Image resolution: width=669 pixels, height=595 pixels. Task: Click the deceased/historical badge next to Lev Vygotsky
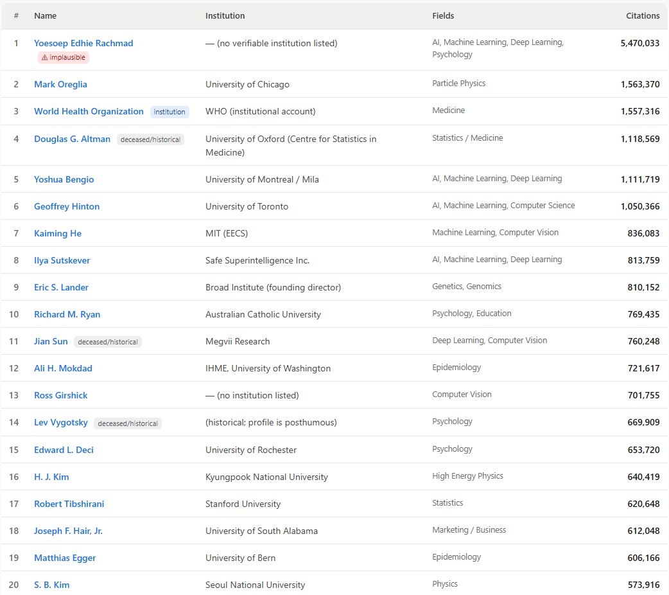(128, 423)
